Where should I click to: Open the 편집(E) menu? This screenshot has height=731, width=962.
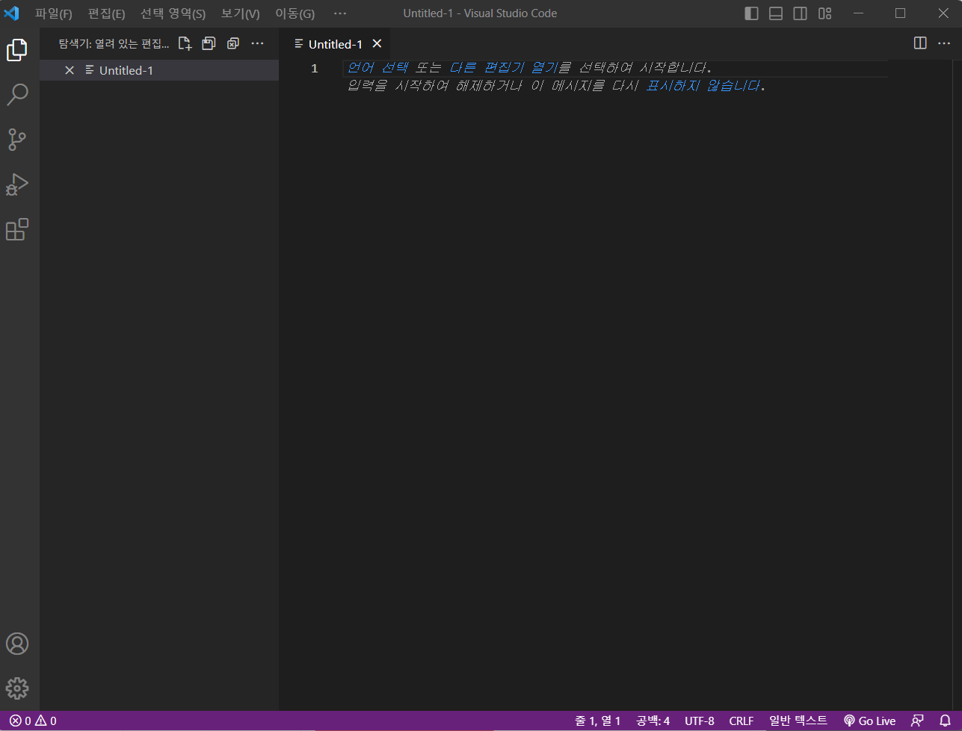(x=106, y=13)
